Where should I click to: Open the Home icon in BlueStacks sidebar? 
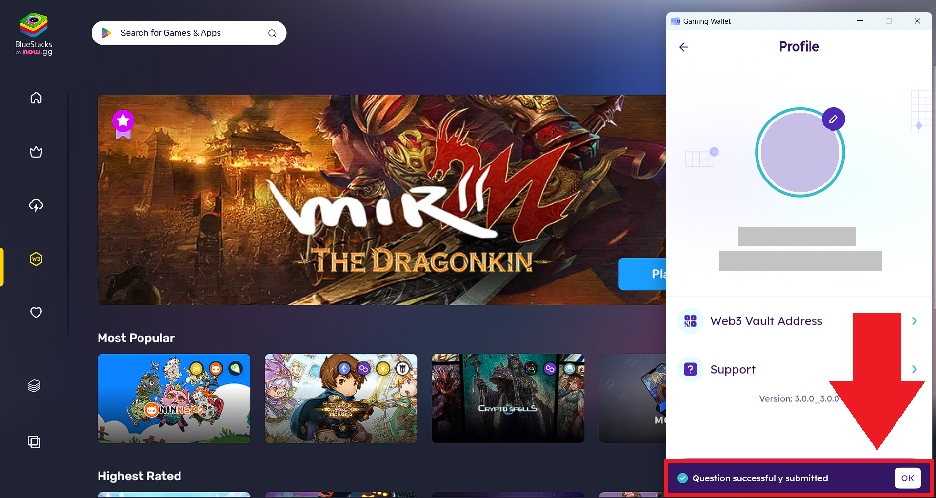[36, 98]
